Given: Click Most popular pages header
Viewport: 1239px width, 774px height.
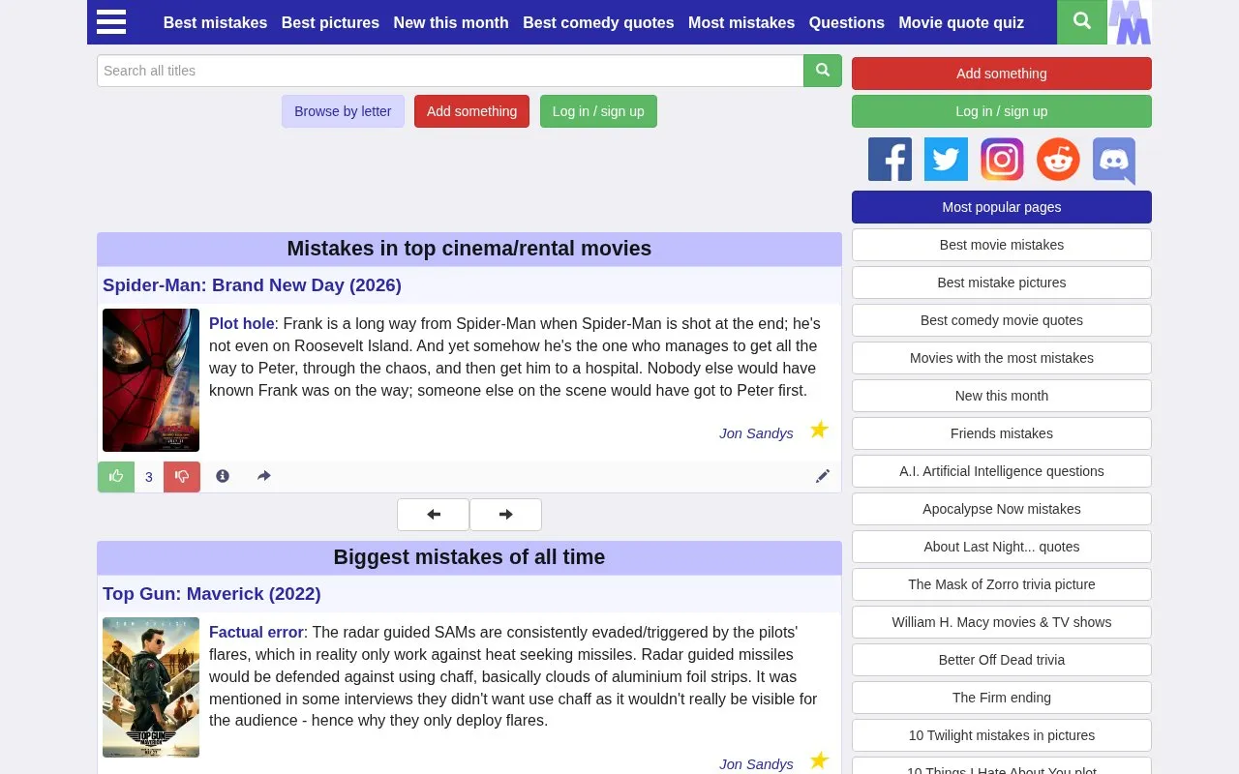Looking at the screenshot, I should tap(1002, 207).
